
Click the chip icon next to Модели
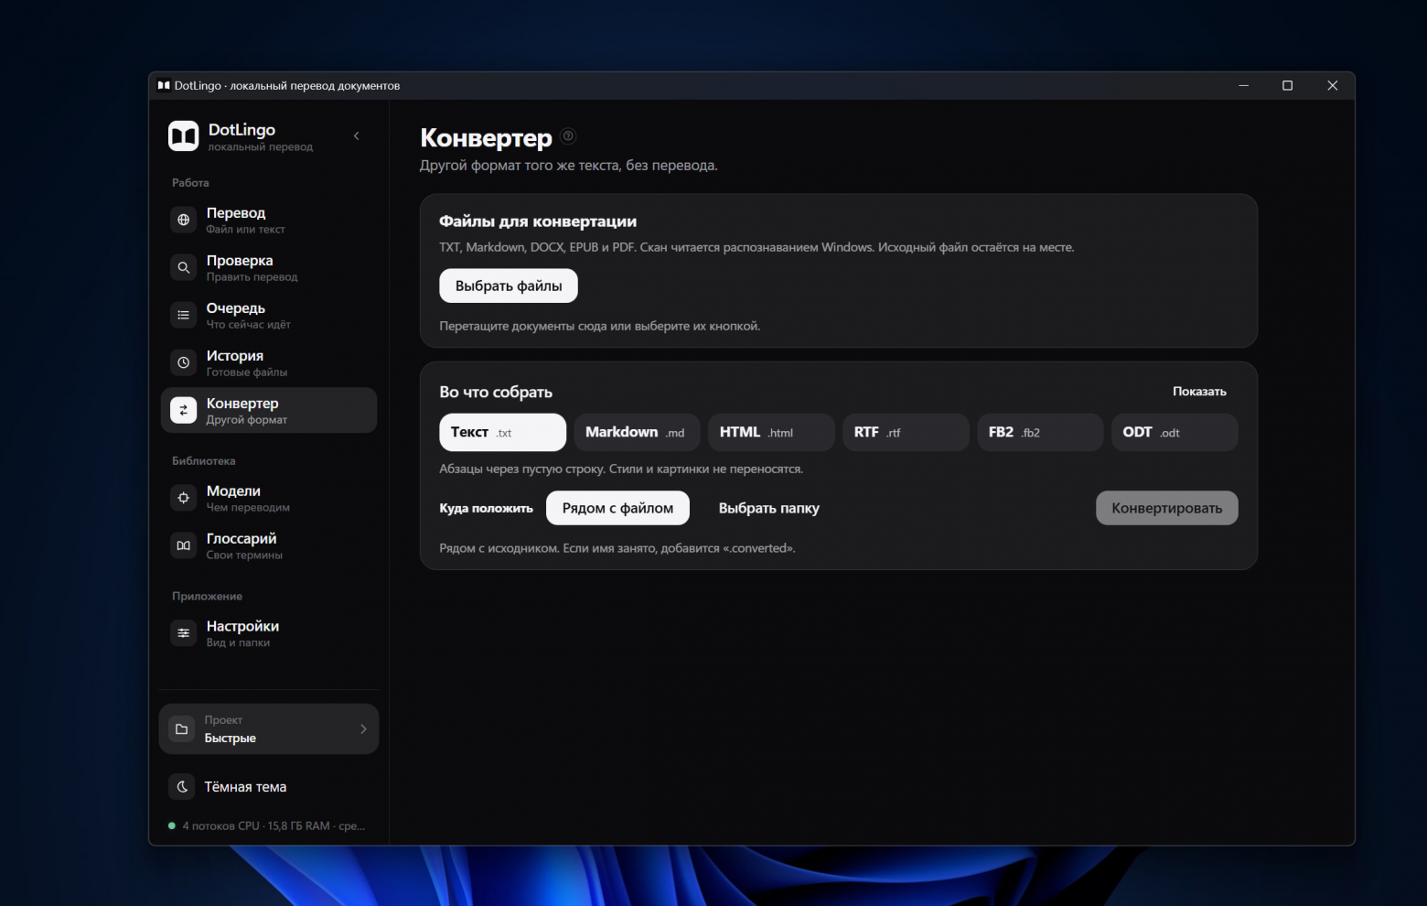(x=184, y=498)
